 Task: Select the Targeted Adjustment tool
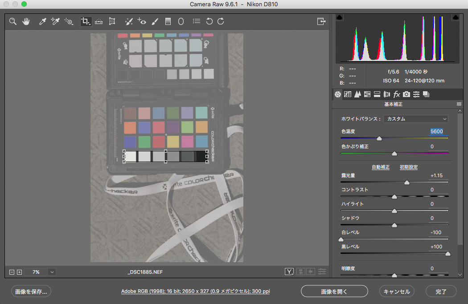click(x=69, y=21)
